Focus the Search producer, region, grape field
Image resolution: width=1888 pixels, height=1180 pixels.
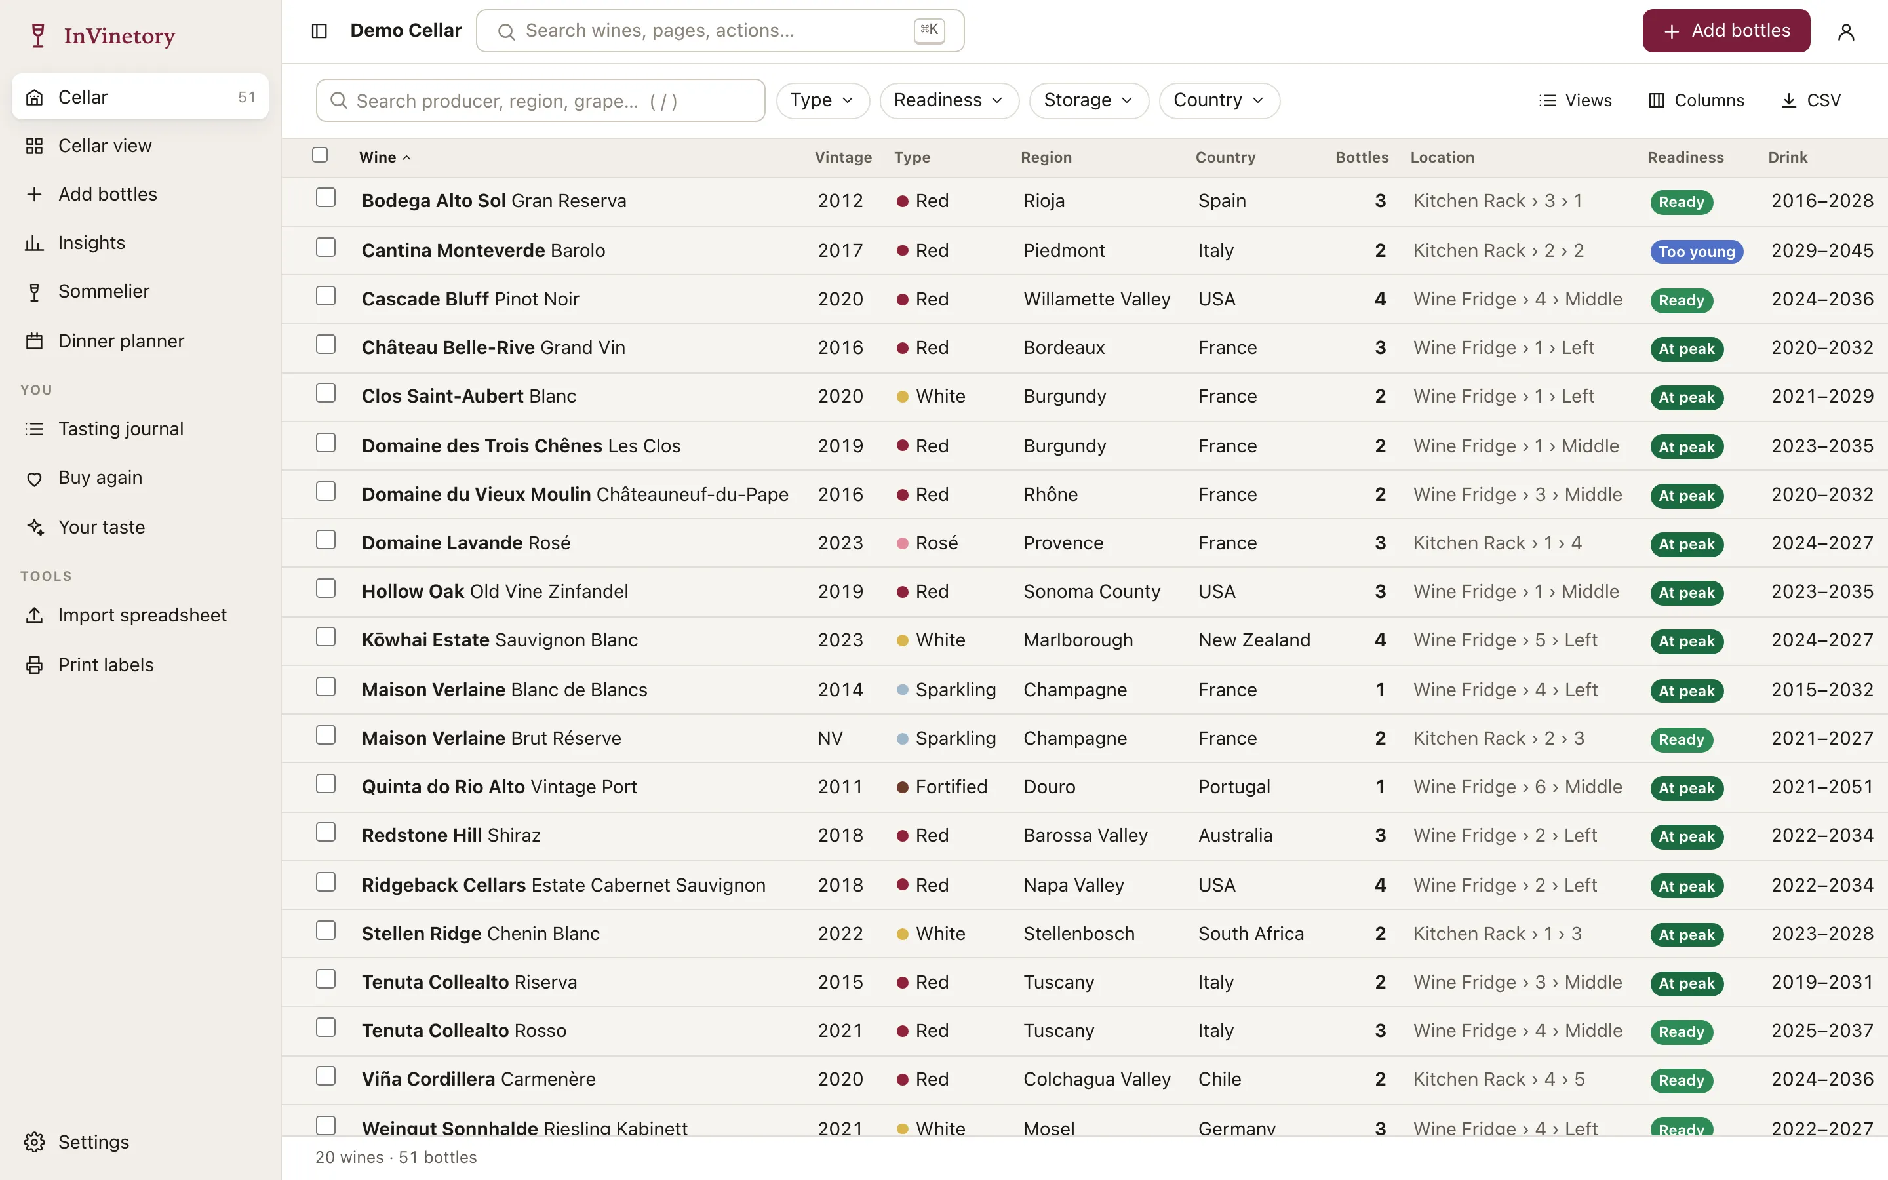click(x=540, y=101)
